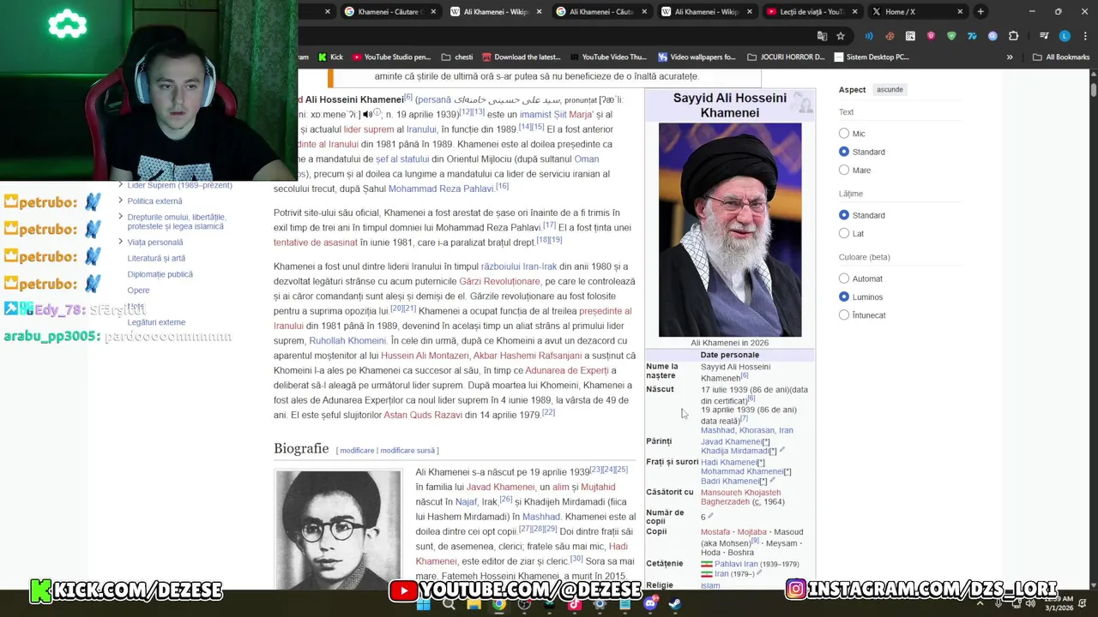
Task: Play the pronunciation audio speaker icon
Action: click(368, 115)
